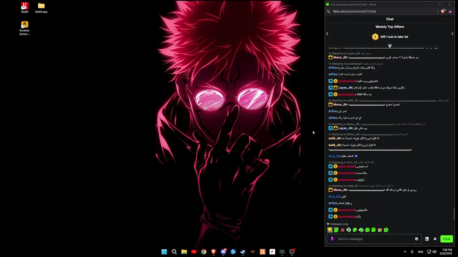Select the red square angry emote
The width and height of the screenshot is (458, 257).
(342, 230)
